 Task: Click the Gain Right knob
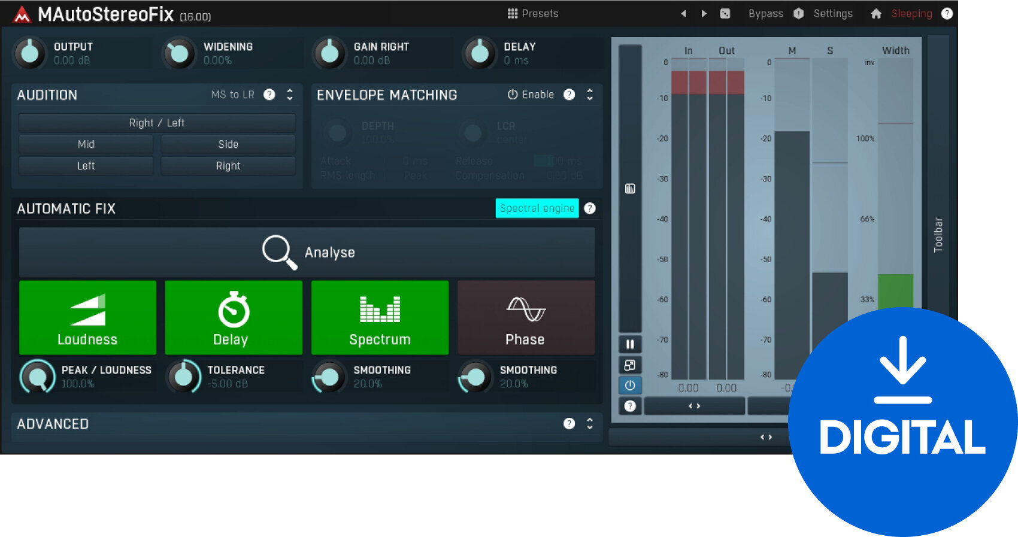[x=329, y=53]
